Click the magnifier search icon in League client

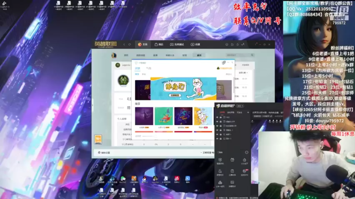click(252, 55)
